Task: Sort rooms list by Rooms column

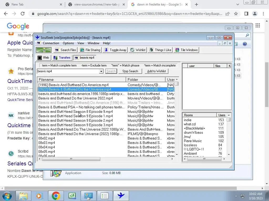Action: point(199,115)
